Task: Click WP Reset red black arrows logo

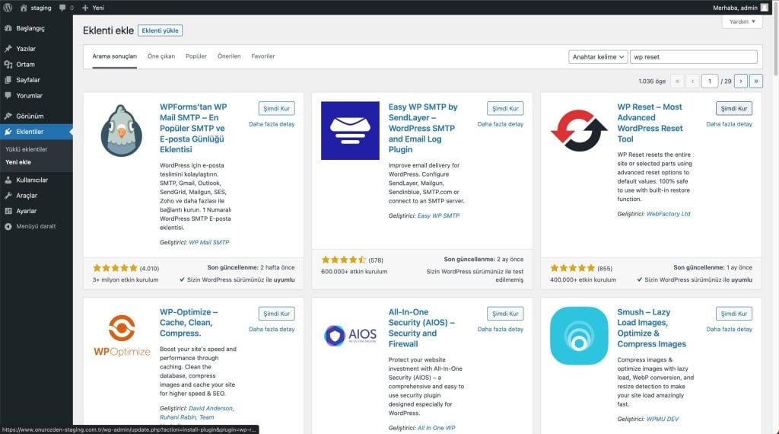Action: (x=579, y=131)
